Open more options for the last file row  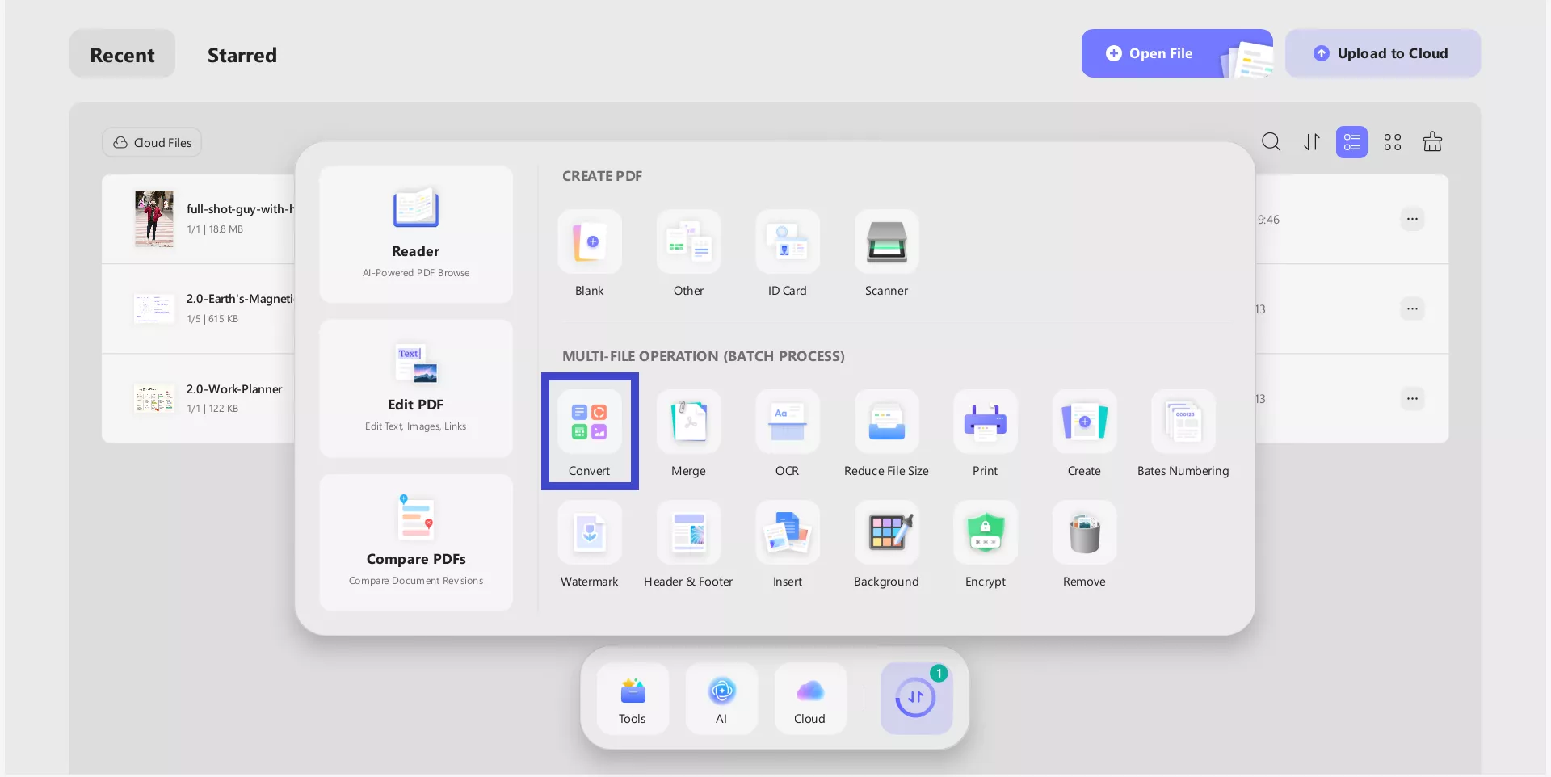(1411, 398)
